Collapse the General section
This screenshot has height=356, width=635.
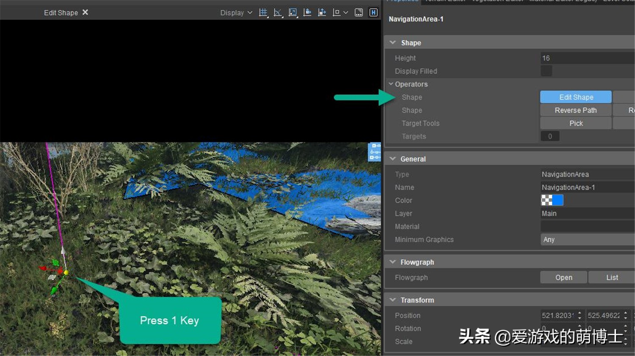click(393, 159)
